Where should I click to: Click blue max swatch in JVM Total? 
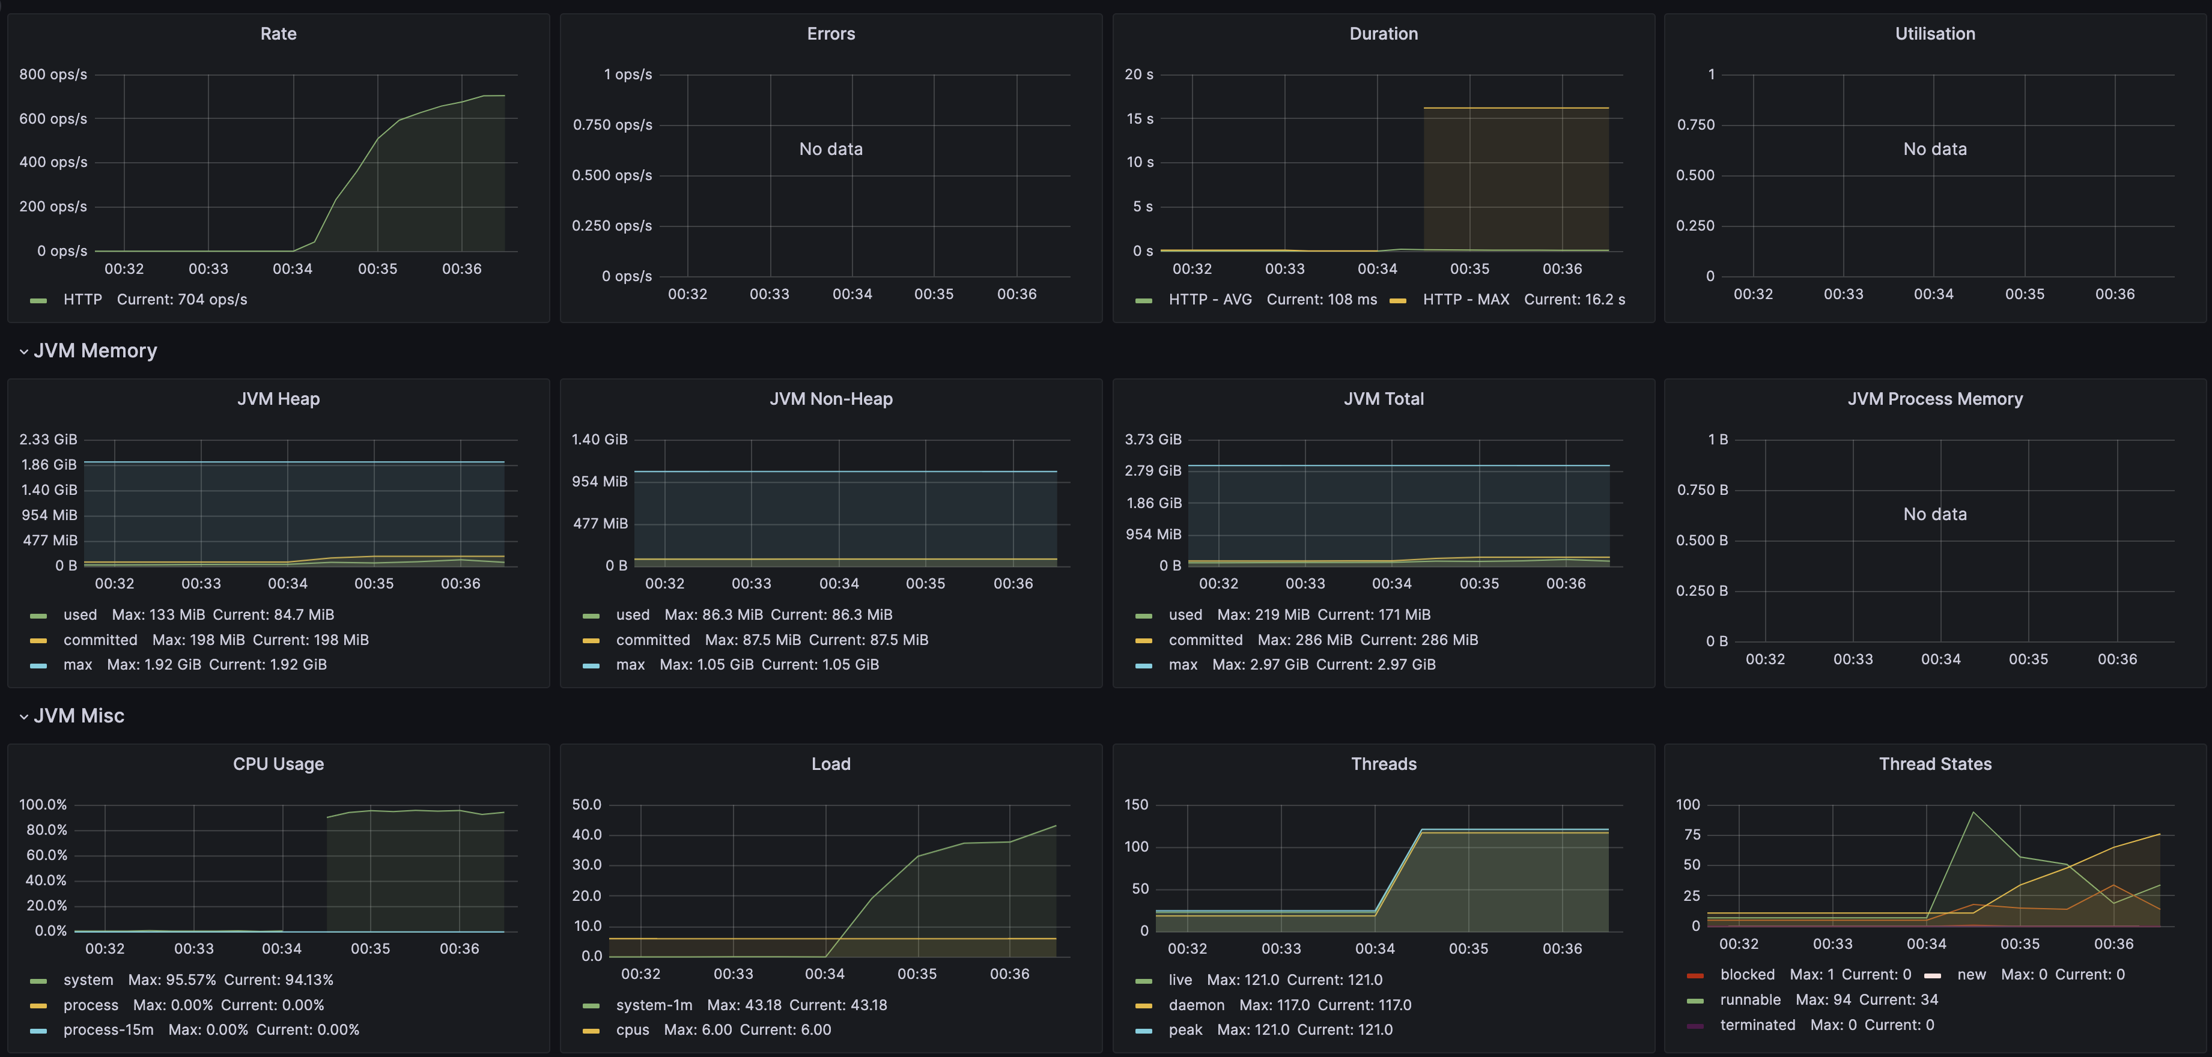point(1143,665)
